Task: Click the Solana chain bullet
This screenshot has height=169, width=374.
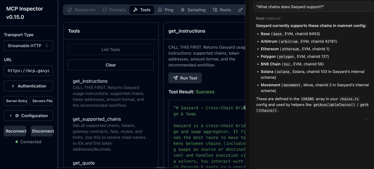Action: pyautogui.click(x=313, y=74)
